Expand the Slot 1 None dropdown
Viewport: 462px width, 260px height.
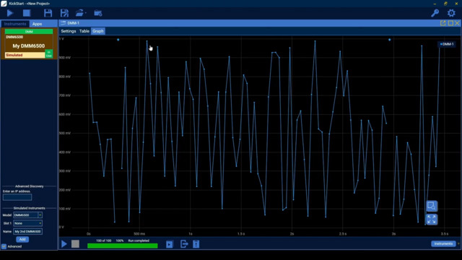coord(27,223)
